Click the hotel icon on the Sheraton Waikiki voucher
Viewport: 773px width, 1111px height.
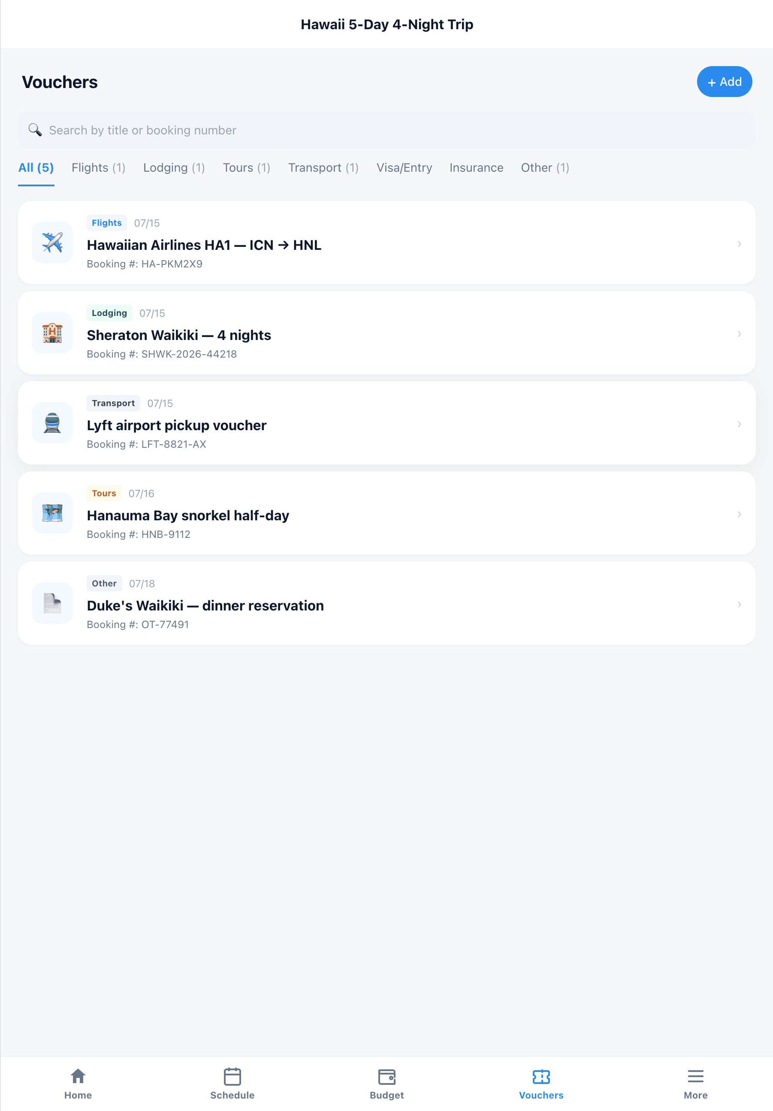(52, 332)
